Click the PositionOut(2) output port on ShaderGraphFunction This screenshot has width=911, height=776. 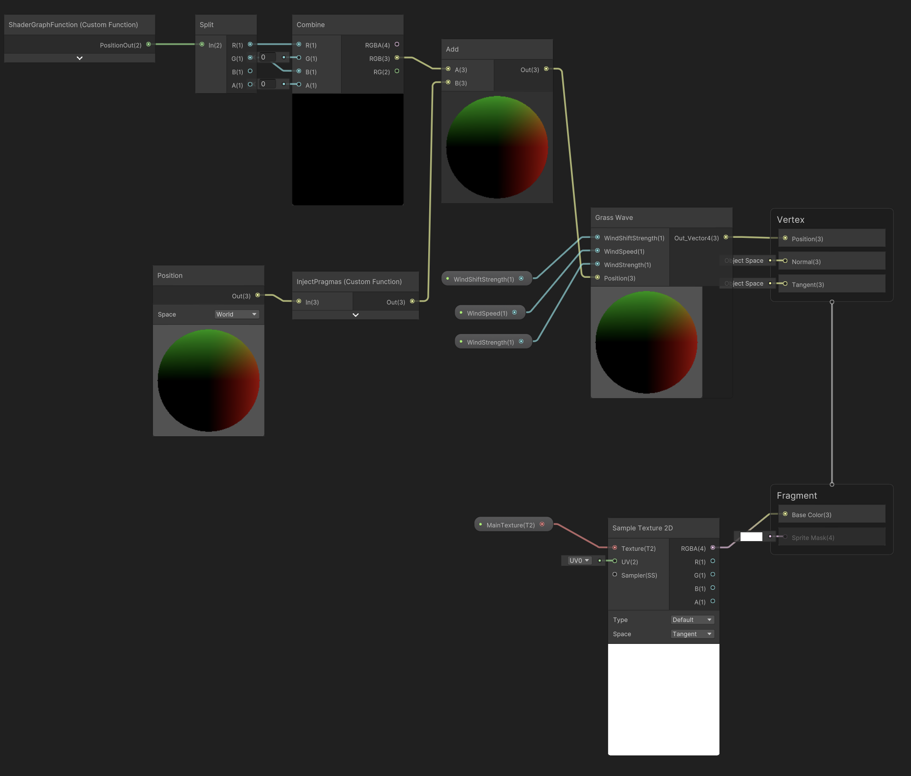tap(149, 45)
